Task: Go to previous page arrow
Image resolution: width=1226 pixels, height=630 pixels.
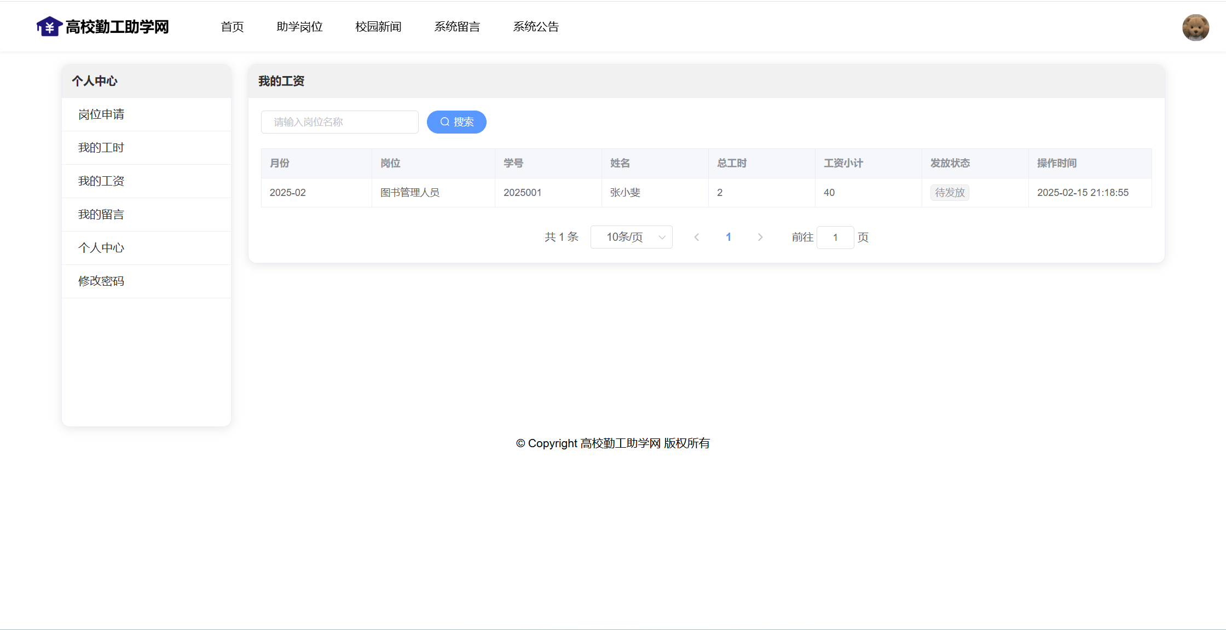Action: click(697, 237)
